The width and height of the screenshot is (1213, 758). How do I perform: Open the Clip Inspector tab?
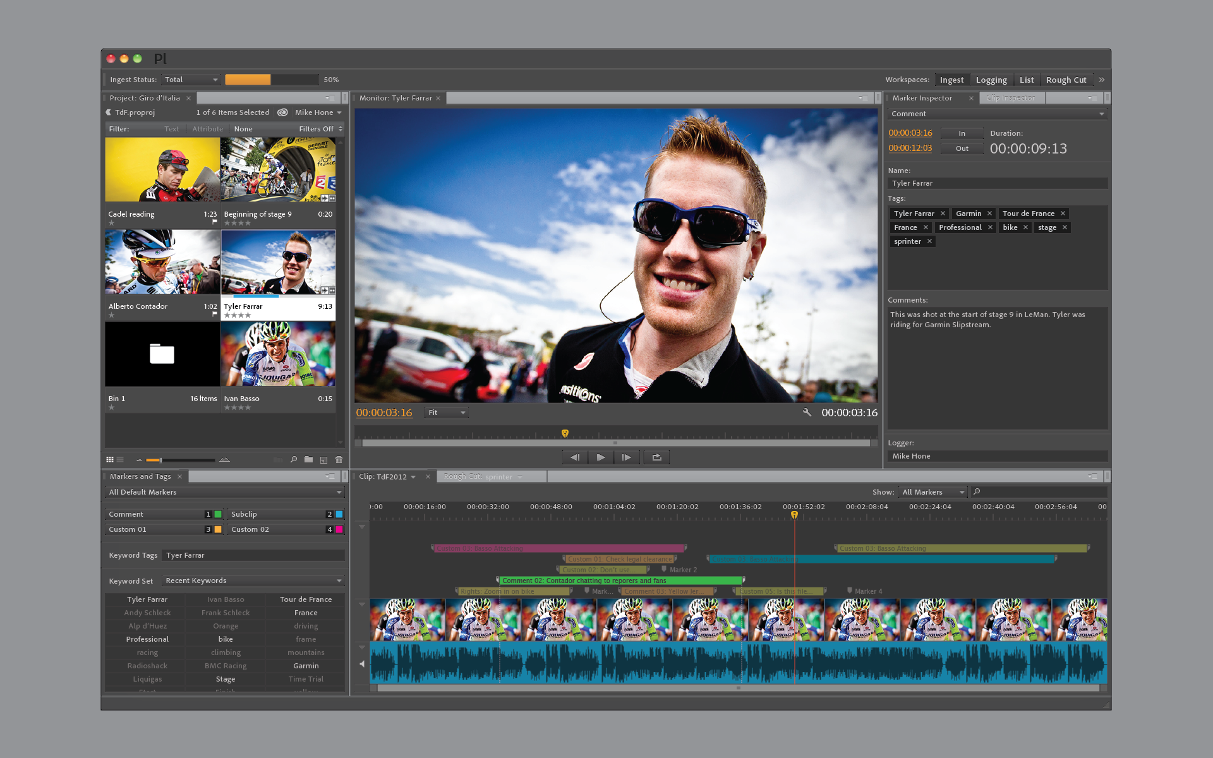pos(1010,98)
